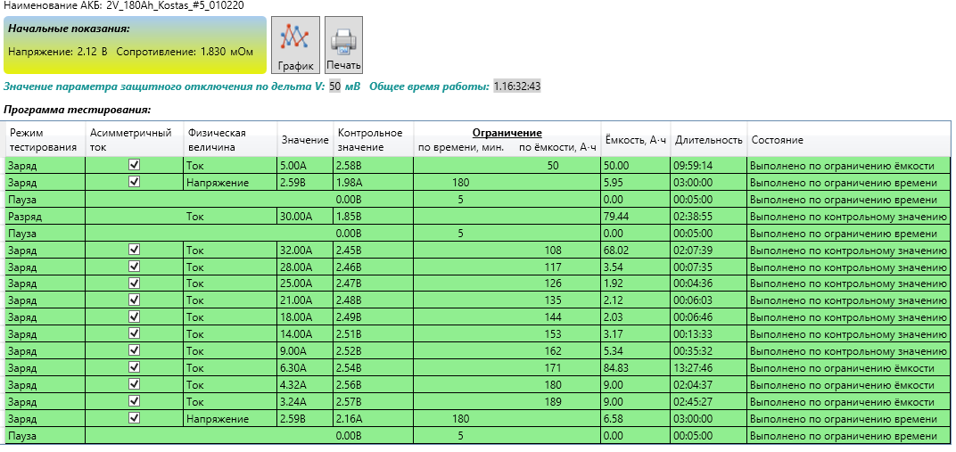Image resolution: width=956 pixels, height=452 pixels.
Task: Click the 79.44 capacity cell
Action: (636, 217)
